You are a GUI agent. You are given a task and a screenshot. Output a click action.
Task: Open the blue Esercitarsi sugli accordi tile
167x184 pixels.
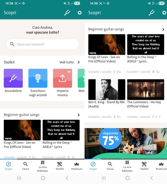[x=38, y=78]
